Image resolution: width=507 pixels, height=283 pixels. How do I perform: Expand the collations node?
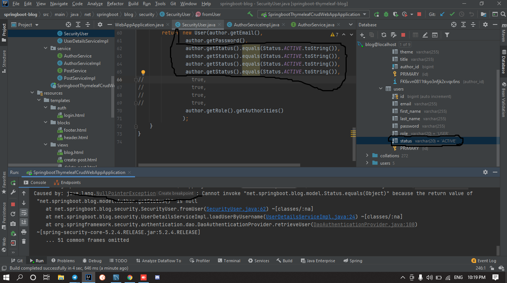pyautogui.click(x=367, y=156)
